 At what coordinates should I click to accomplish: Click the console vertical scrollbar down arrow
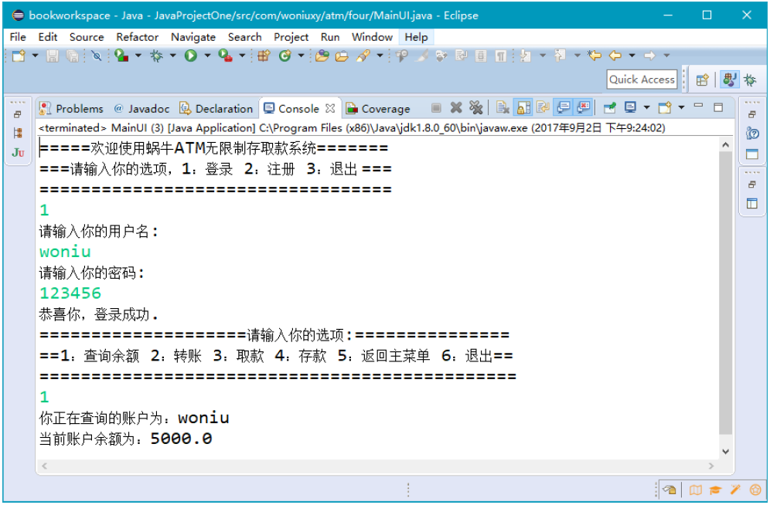725,451
